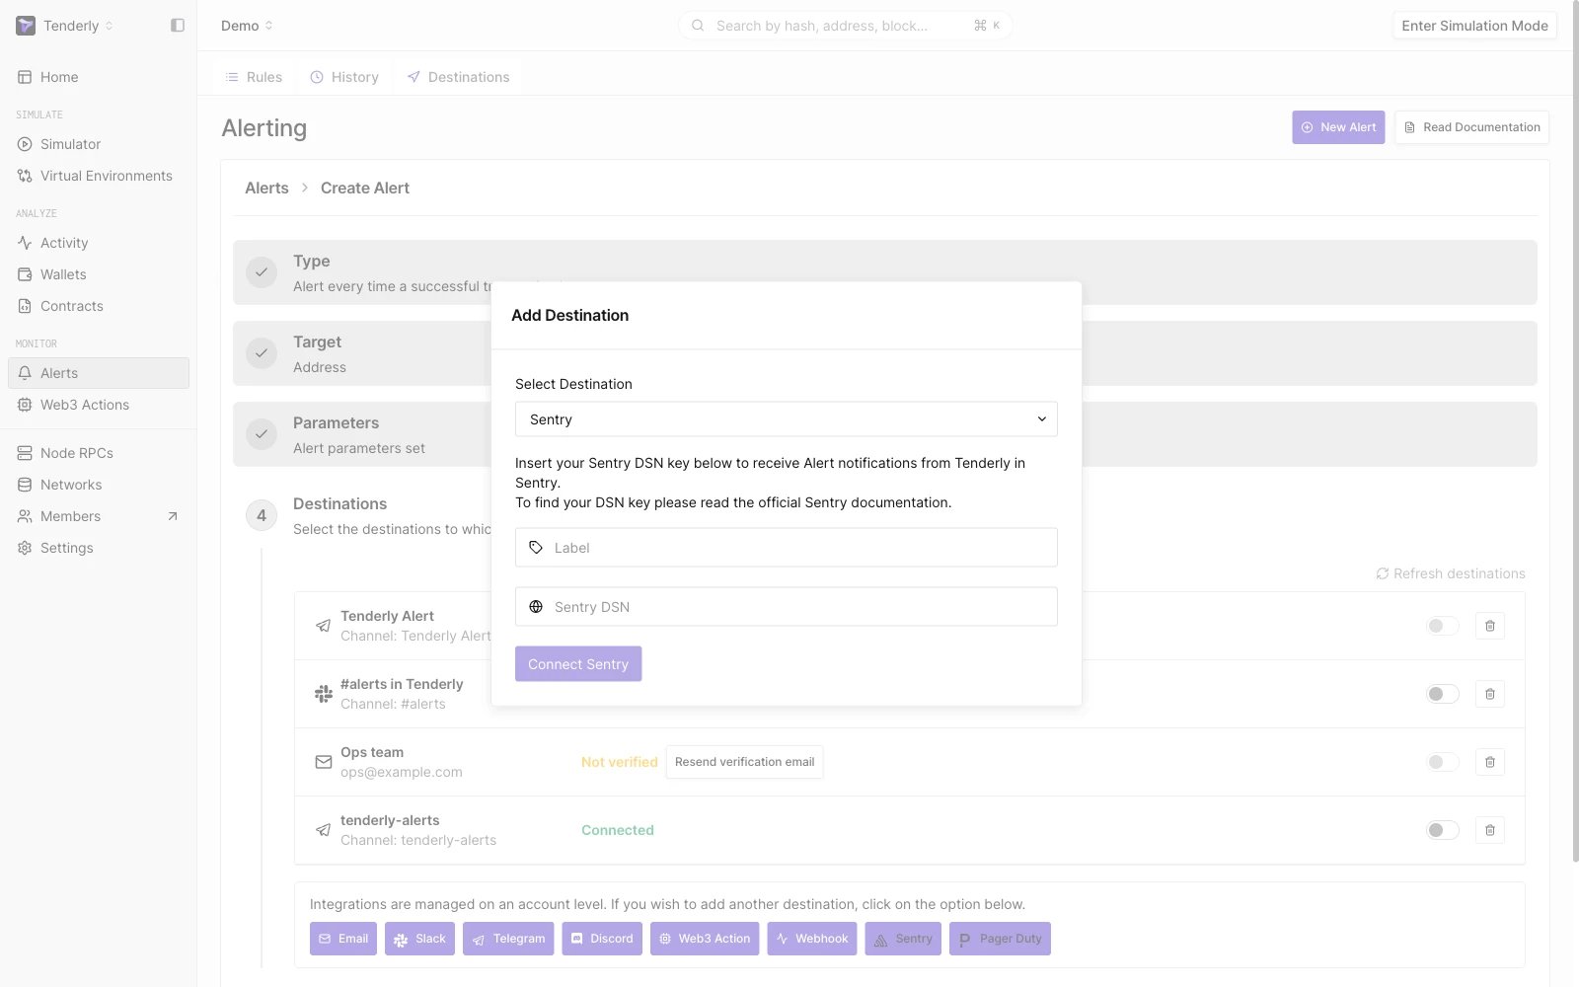The width and height of the screenshot is (1579, 987).
Task: Open Wallets in the sidebar
Action: (x=99, y=274)
